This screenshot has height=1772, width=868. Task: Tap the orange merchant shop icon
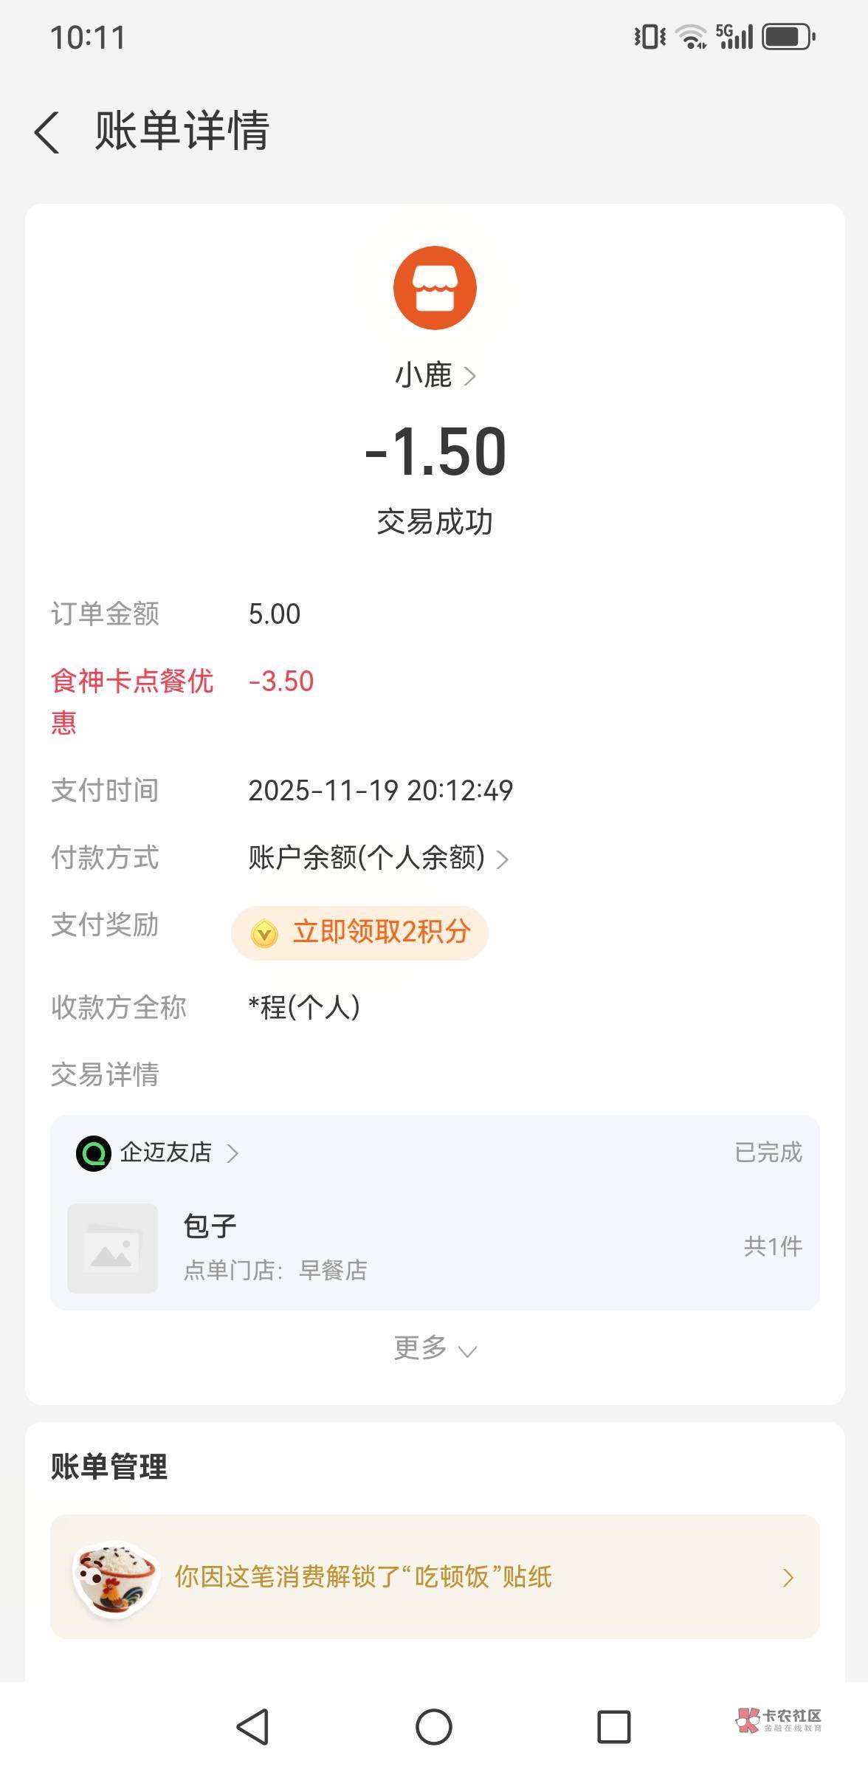pos(435,288)
